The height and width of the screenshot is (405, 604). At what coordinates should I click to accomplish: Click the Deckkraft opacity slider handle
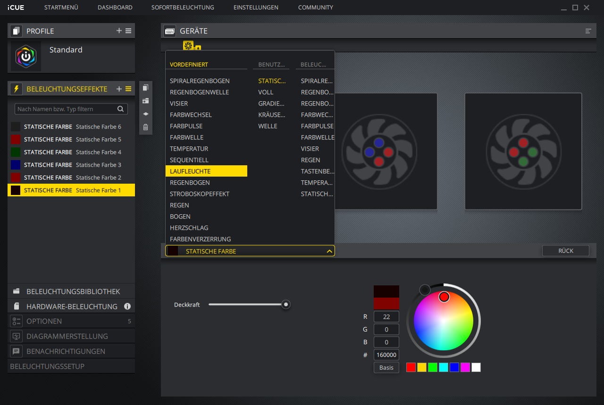point(285,304)
